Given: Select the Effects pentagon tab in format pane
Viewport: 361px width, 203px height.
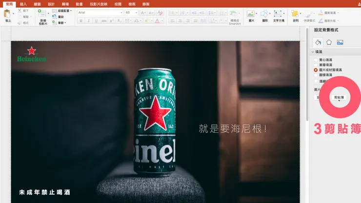Looking at the screenshot, I should [329, 42].
